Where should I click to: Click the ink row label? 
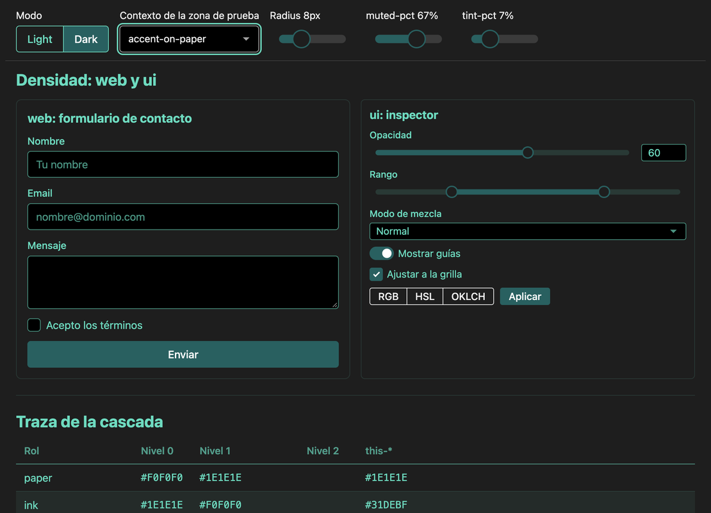pyautogui.click(x=31, y=505)
